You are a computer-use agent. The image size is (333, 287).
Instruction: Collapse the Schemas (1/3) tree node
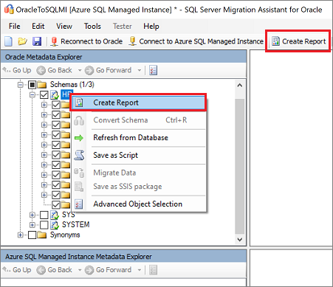(x=21, y=85)
